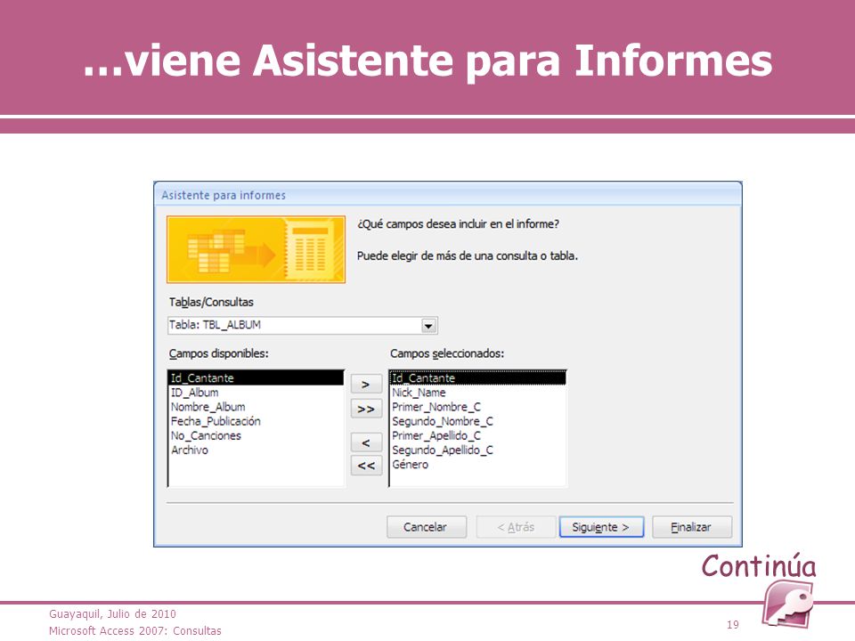Screen dimensions: 855x641
Task: Click the Campos disponibles label
Action: 219,353
